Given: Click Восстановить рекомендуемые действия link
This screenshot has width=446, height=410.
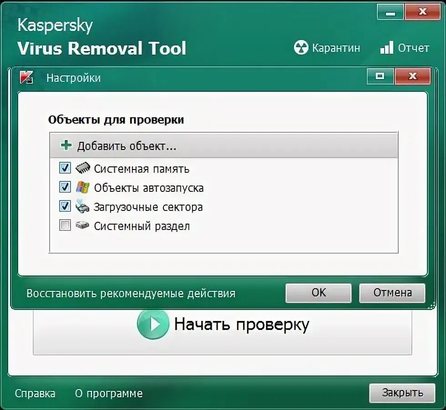Looking at the screenshot, I should click(x=131, y=294).
